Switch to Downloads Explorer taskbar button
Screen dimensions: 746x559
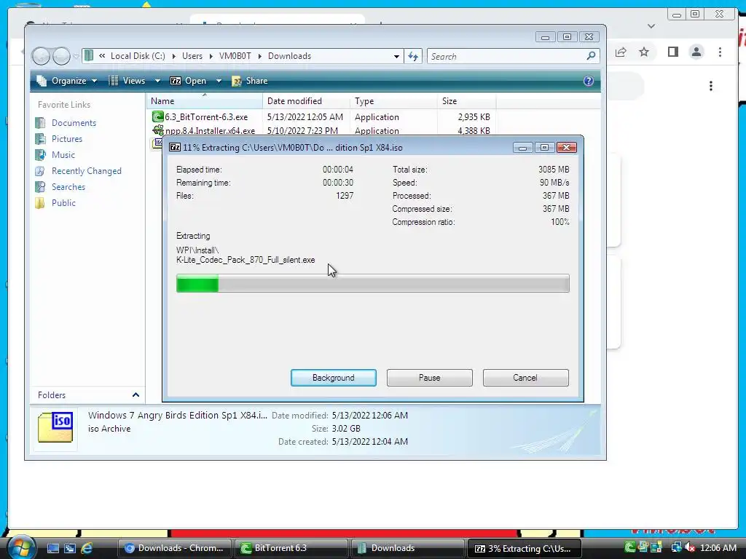click(x=407, y=548)
